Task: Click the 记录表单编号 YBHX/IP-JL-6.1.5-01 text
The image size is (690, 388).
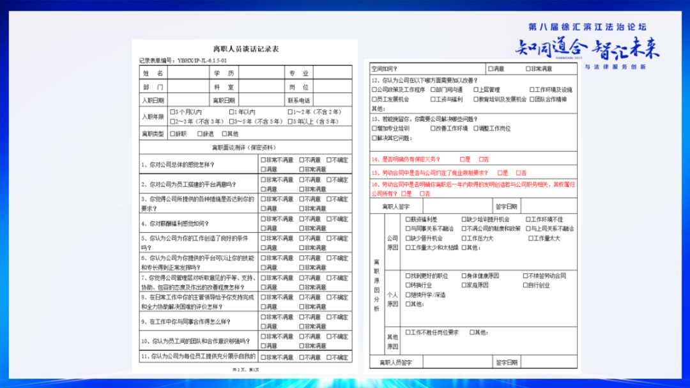Action: [x=183, y=61]
